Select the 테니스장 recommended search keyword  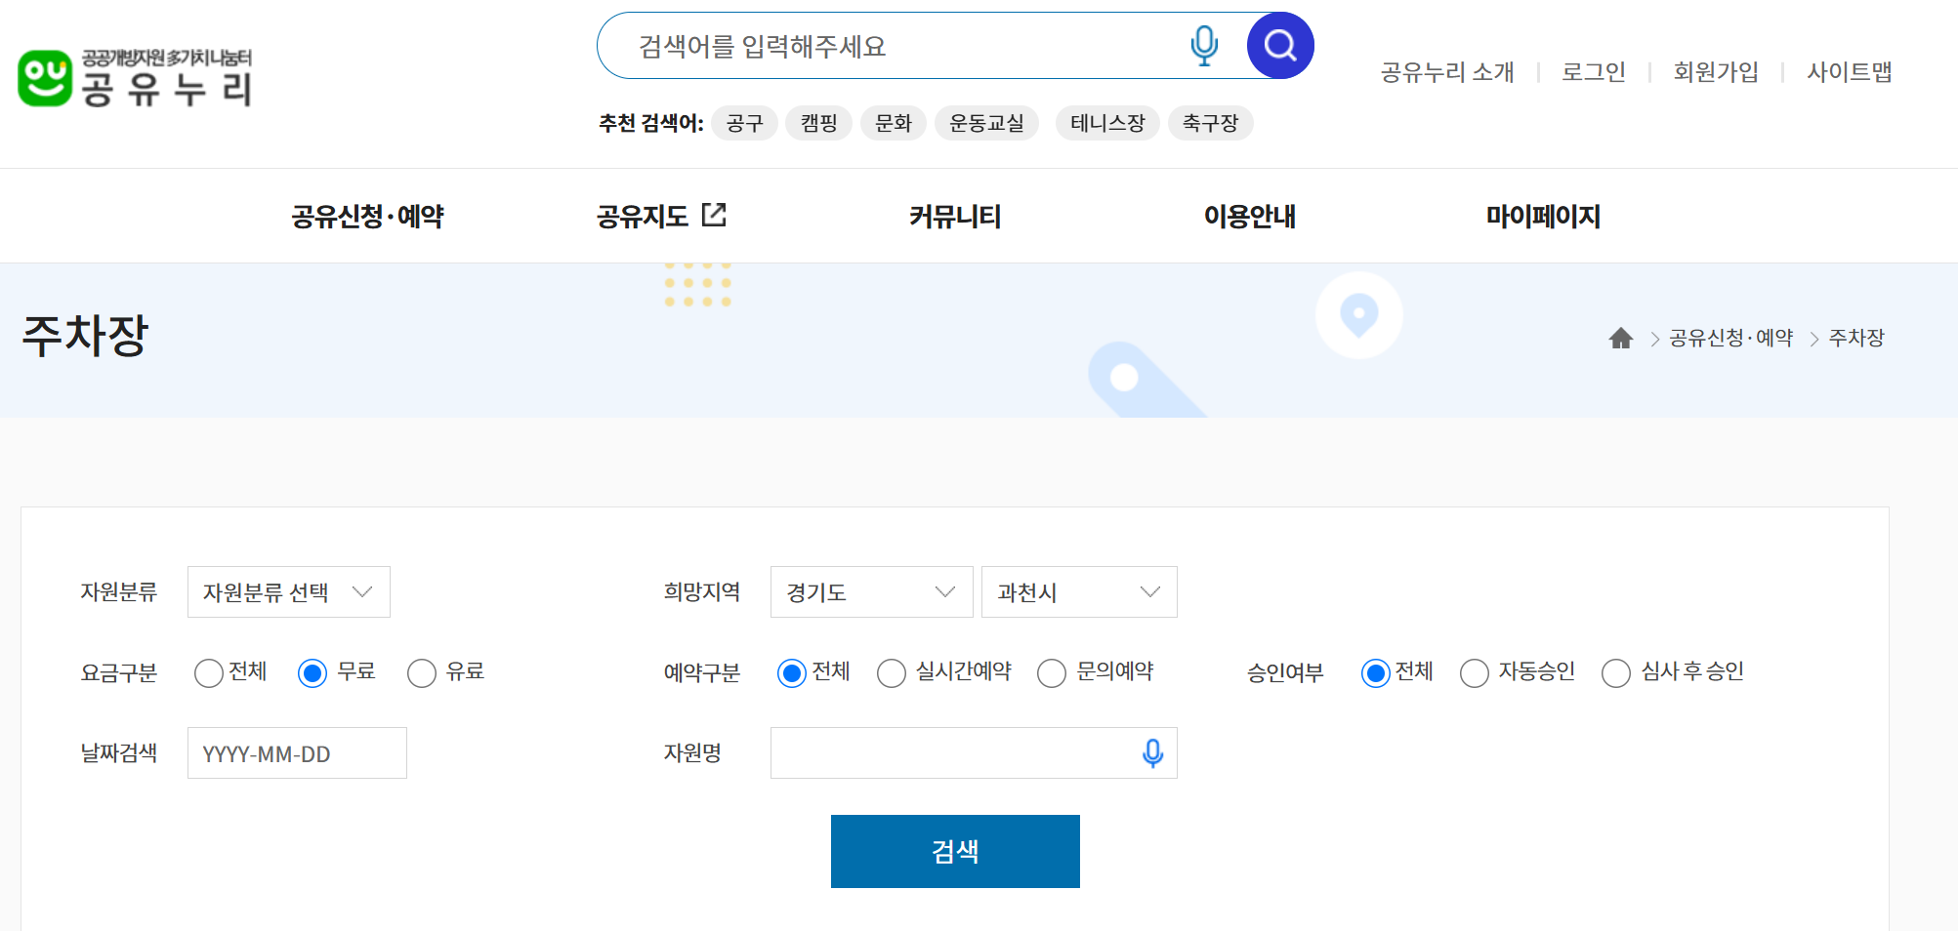[x=1106, y=123]
